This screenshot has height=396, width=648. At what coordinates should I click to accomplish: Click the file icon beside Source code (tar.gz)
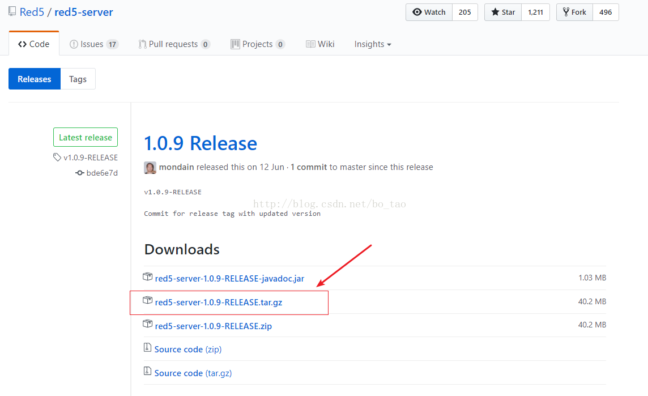pyautogui.click(x=147, y=371)
